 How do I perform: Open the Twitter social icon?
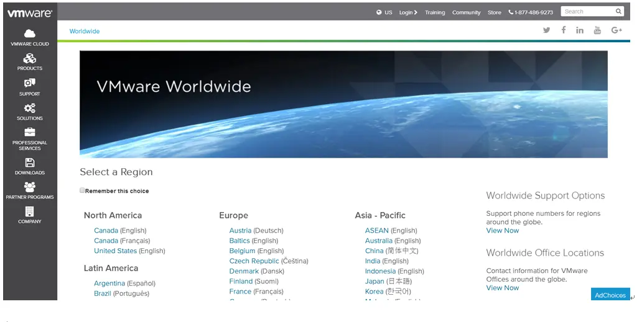coord(546,30)
